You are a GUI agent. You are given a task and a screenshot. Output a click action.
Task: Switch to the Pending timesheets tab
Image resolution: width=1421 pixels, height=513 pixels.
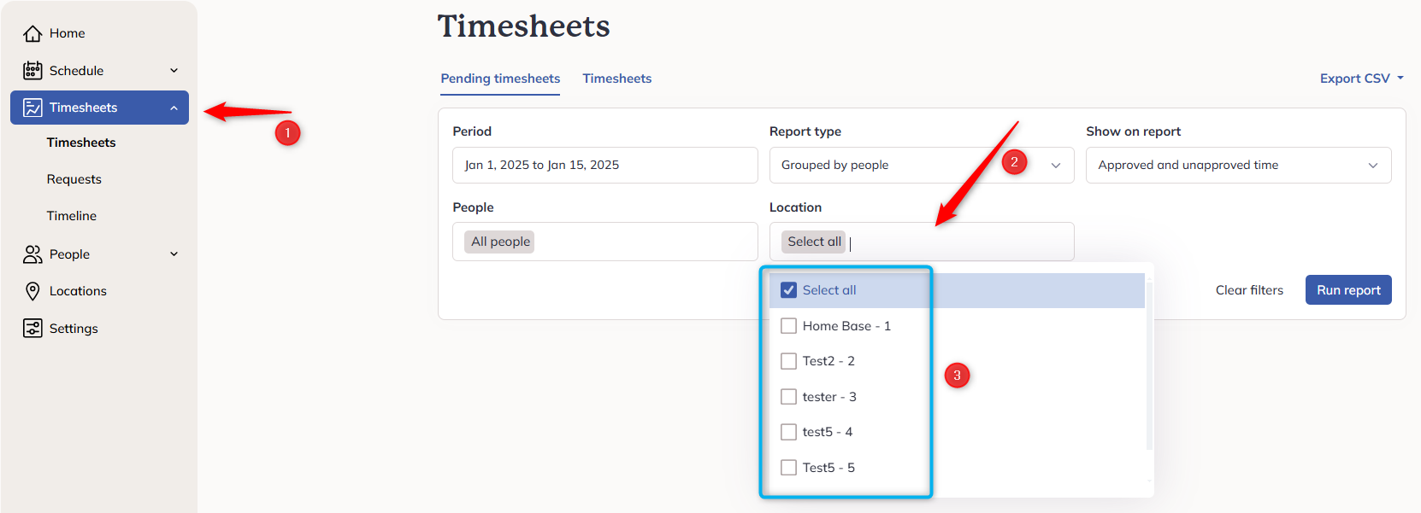point(500,79)
